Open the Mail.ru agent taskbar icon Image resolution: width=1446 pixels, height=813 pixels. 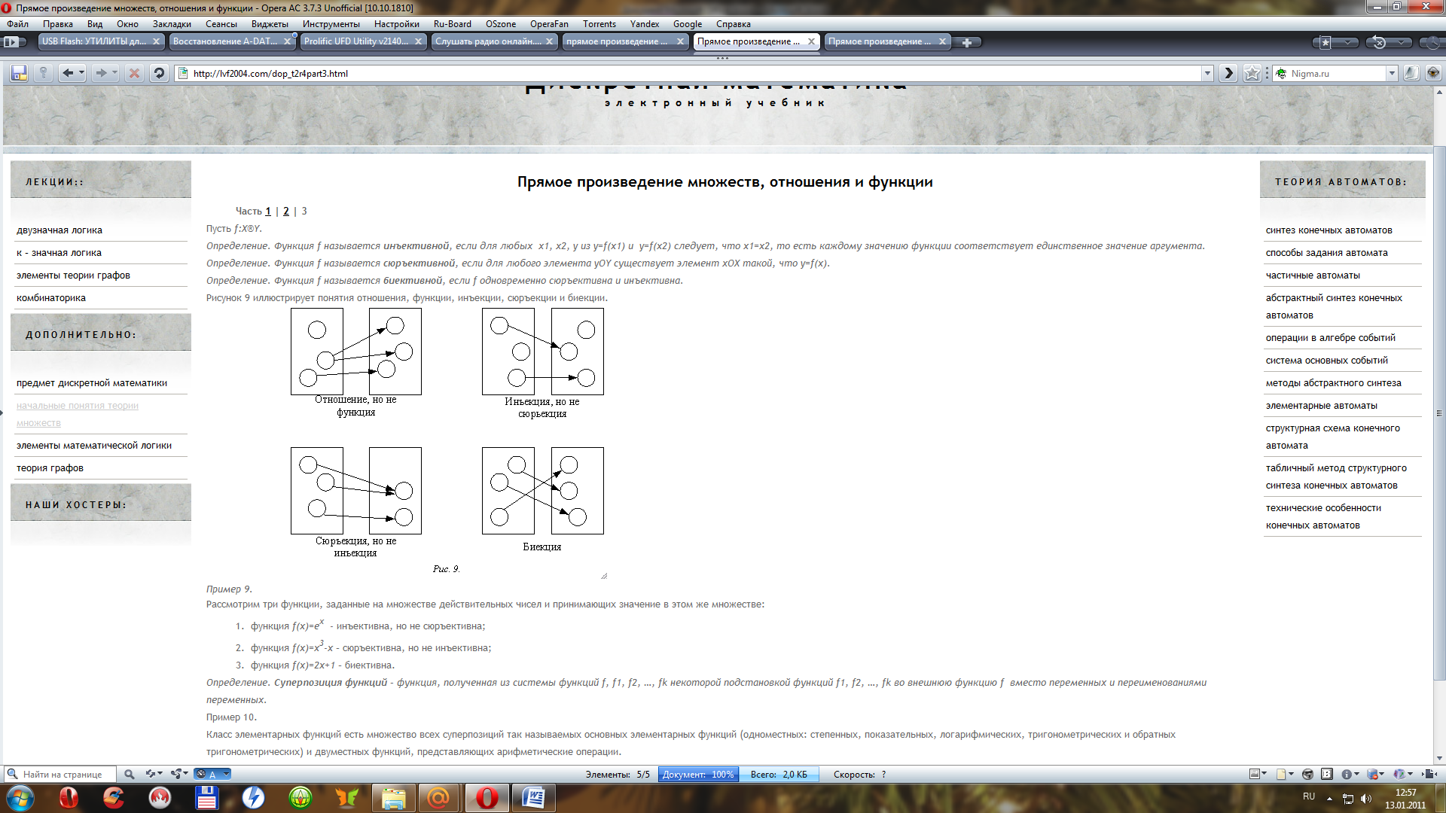click(438, 798)
